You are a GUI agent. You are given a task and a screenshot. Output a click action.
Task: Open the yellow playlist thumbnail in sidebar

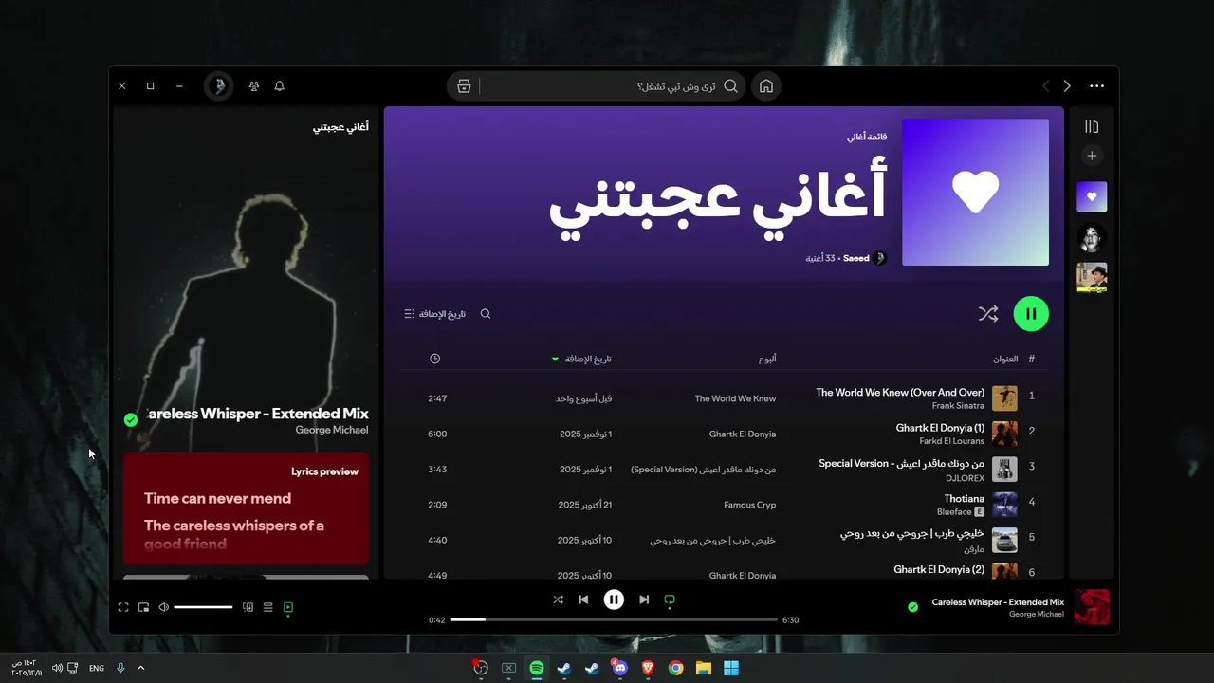tap(1092, 278)
